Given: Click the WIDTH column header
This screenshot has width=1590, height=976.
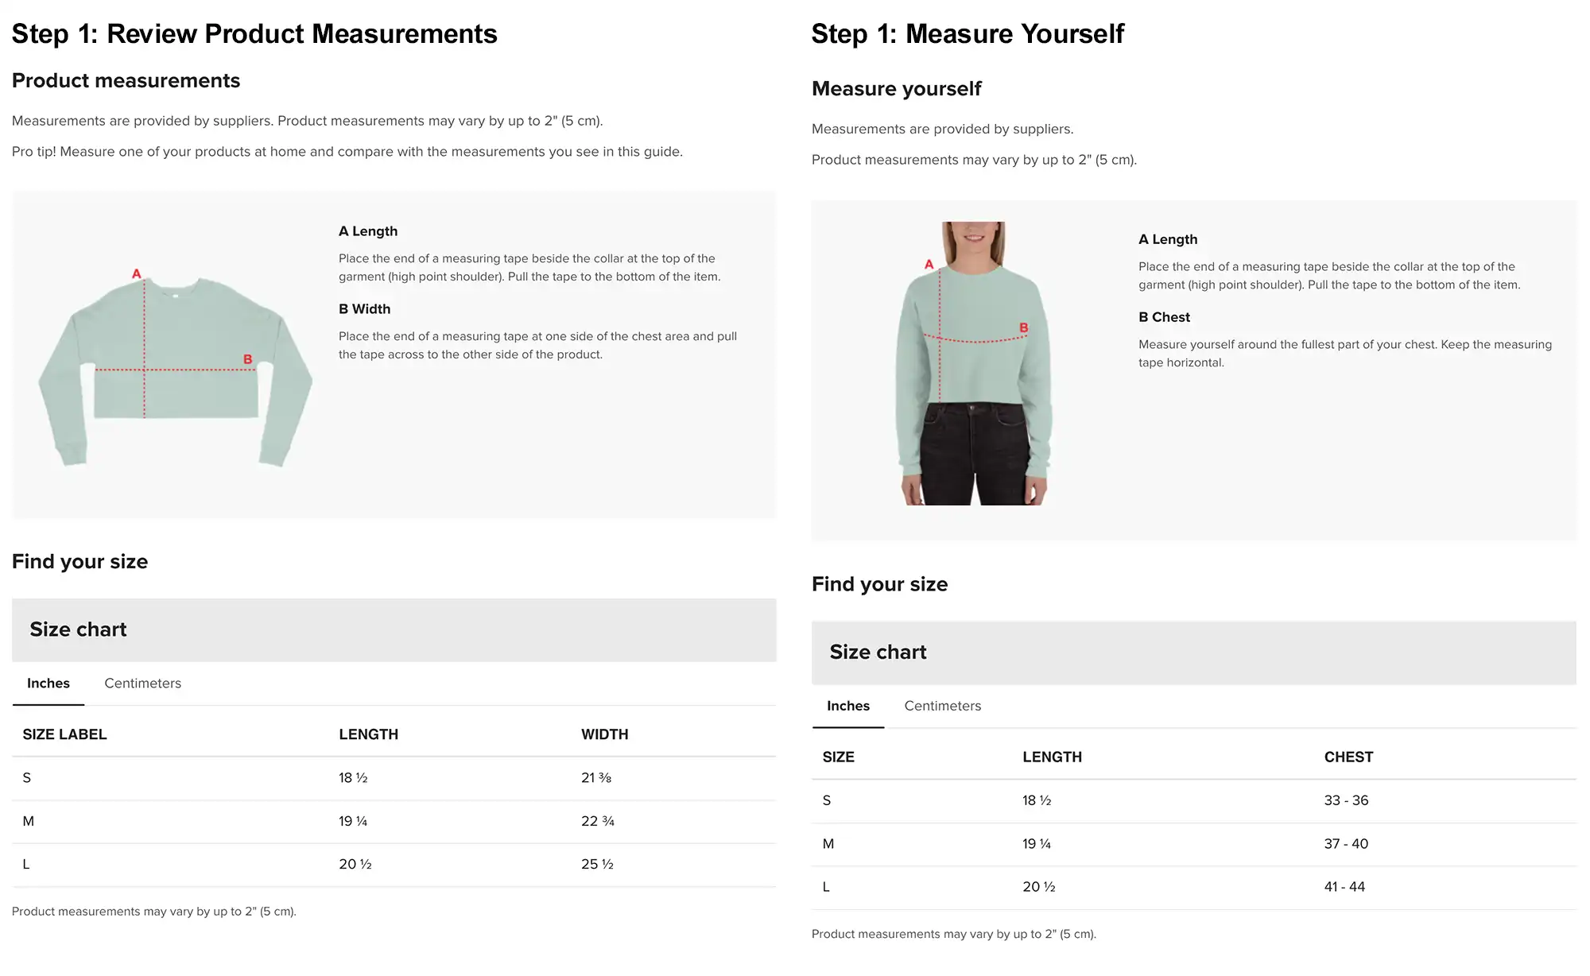Looking at the screenshot, I should 604,734.
